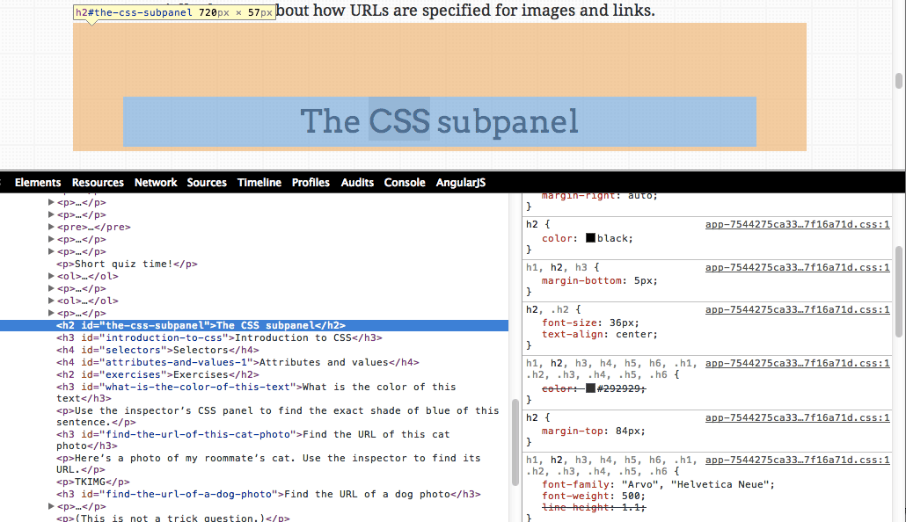
Task: Open stylesheet link for font-family rule
Action: tap(798, 460)
